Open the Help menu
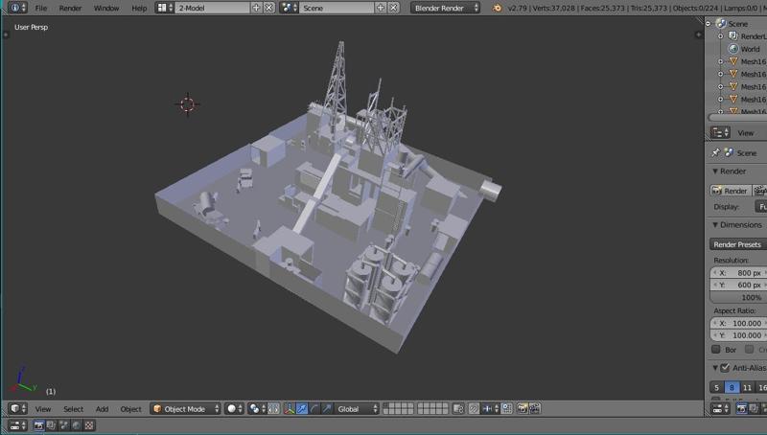The image size is (767, 435). [x=139, y=8]
